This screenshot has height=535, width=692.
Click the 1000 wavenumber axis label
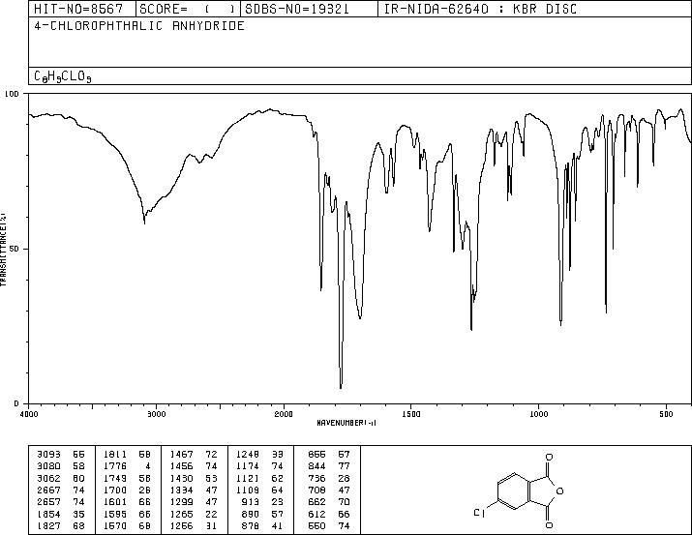pos(538,414)
